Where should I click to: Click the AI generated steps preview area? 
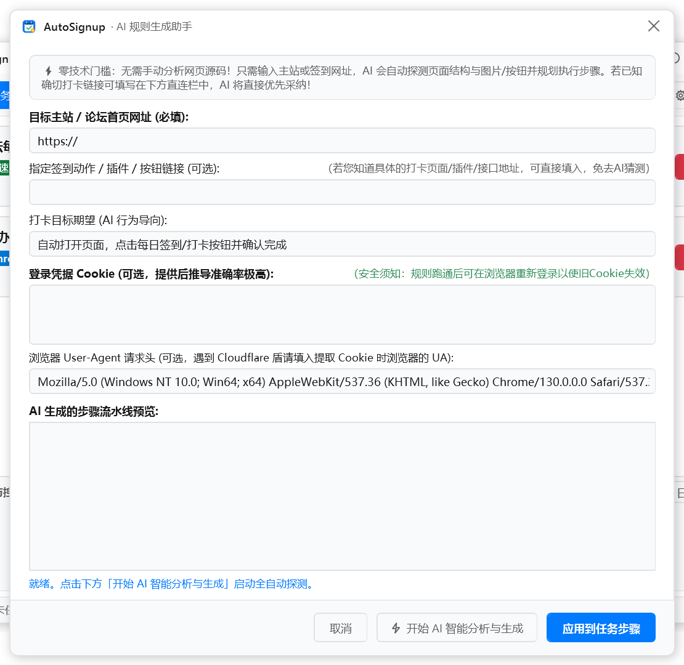(342, 496)
